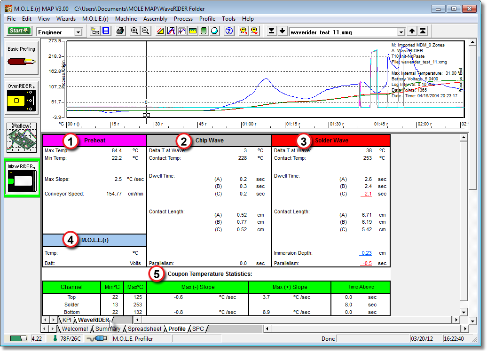487x352 pixels.
Task: Switch to the KPI sheet tab
Action: click(x=67, y=320)
